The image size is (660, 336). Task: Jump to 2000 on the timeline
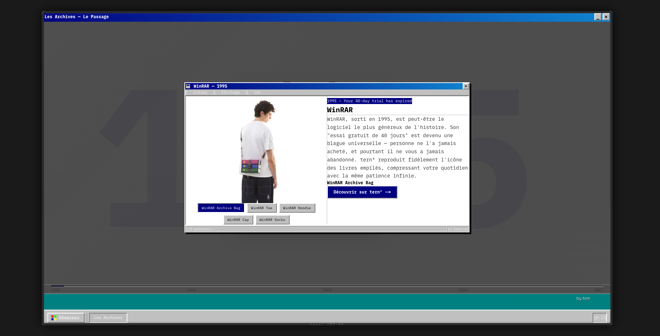[327, 290]
